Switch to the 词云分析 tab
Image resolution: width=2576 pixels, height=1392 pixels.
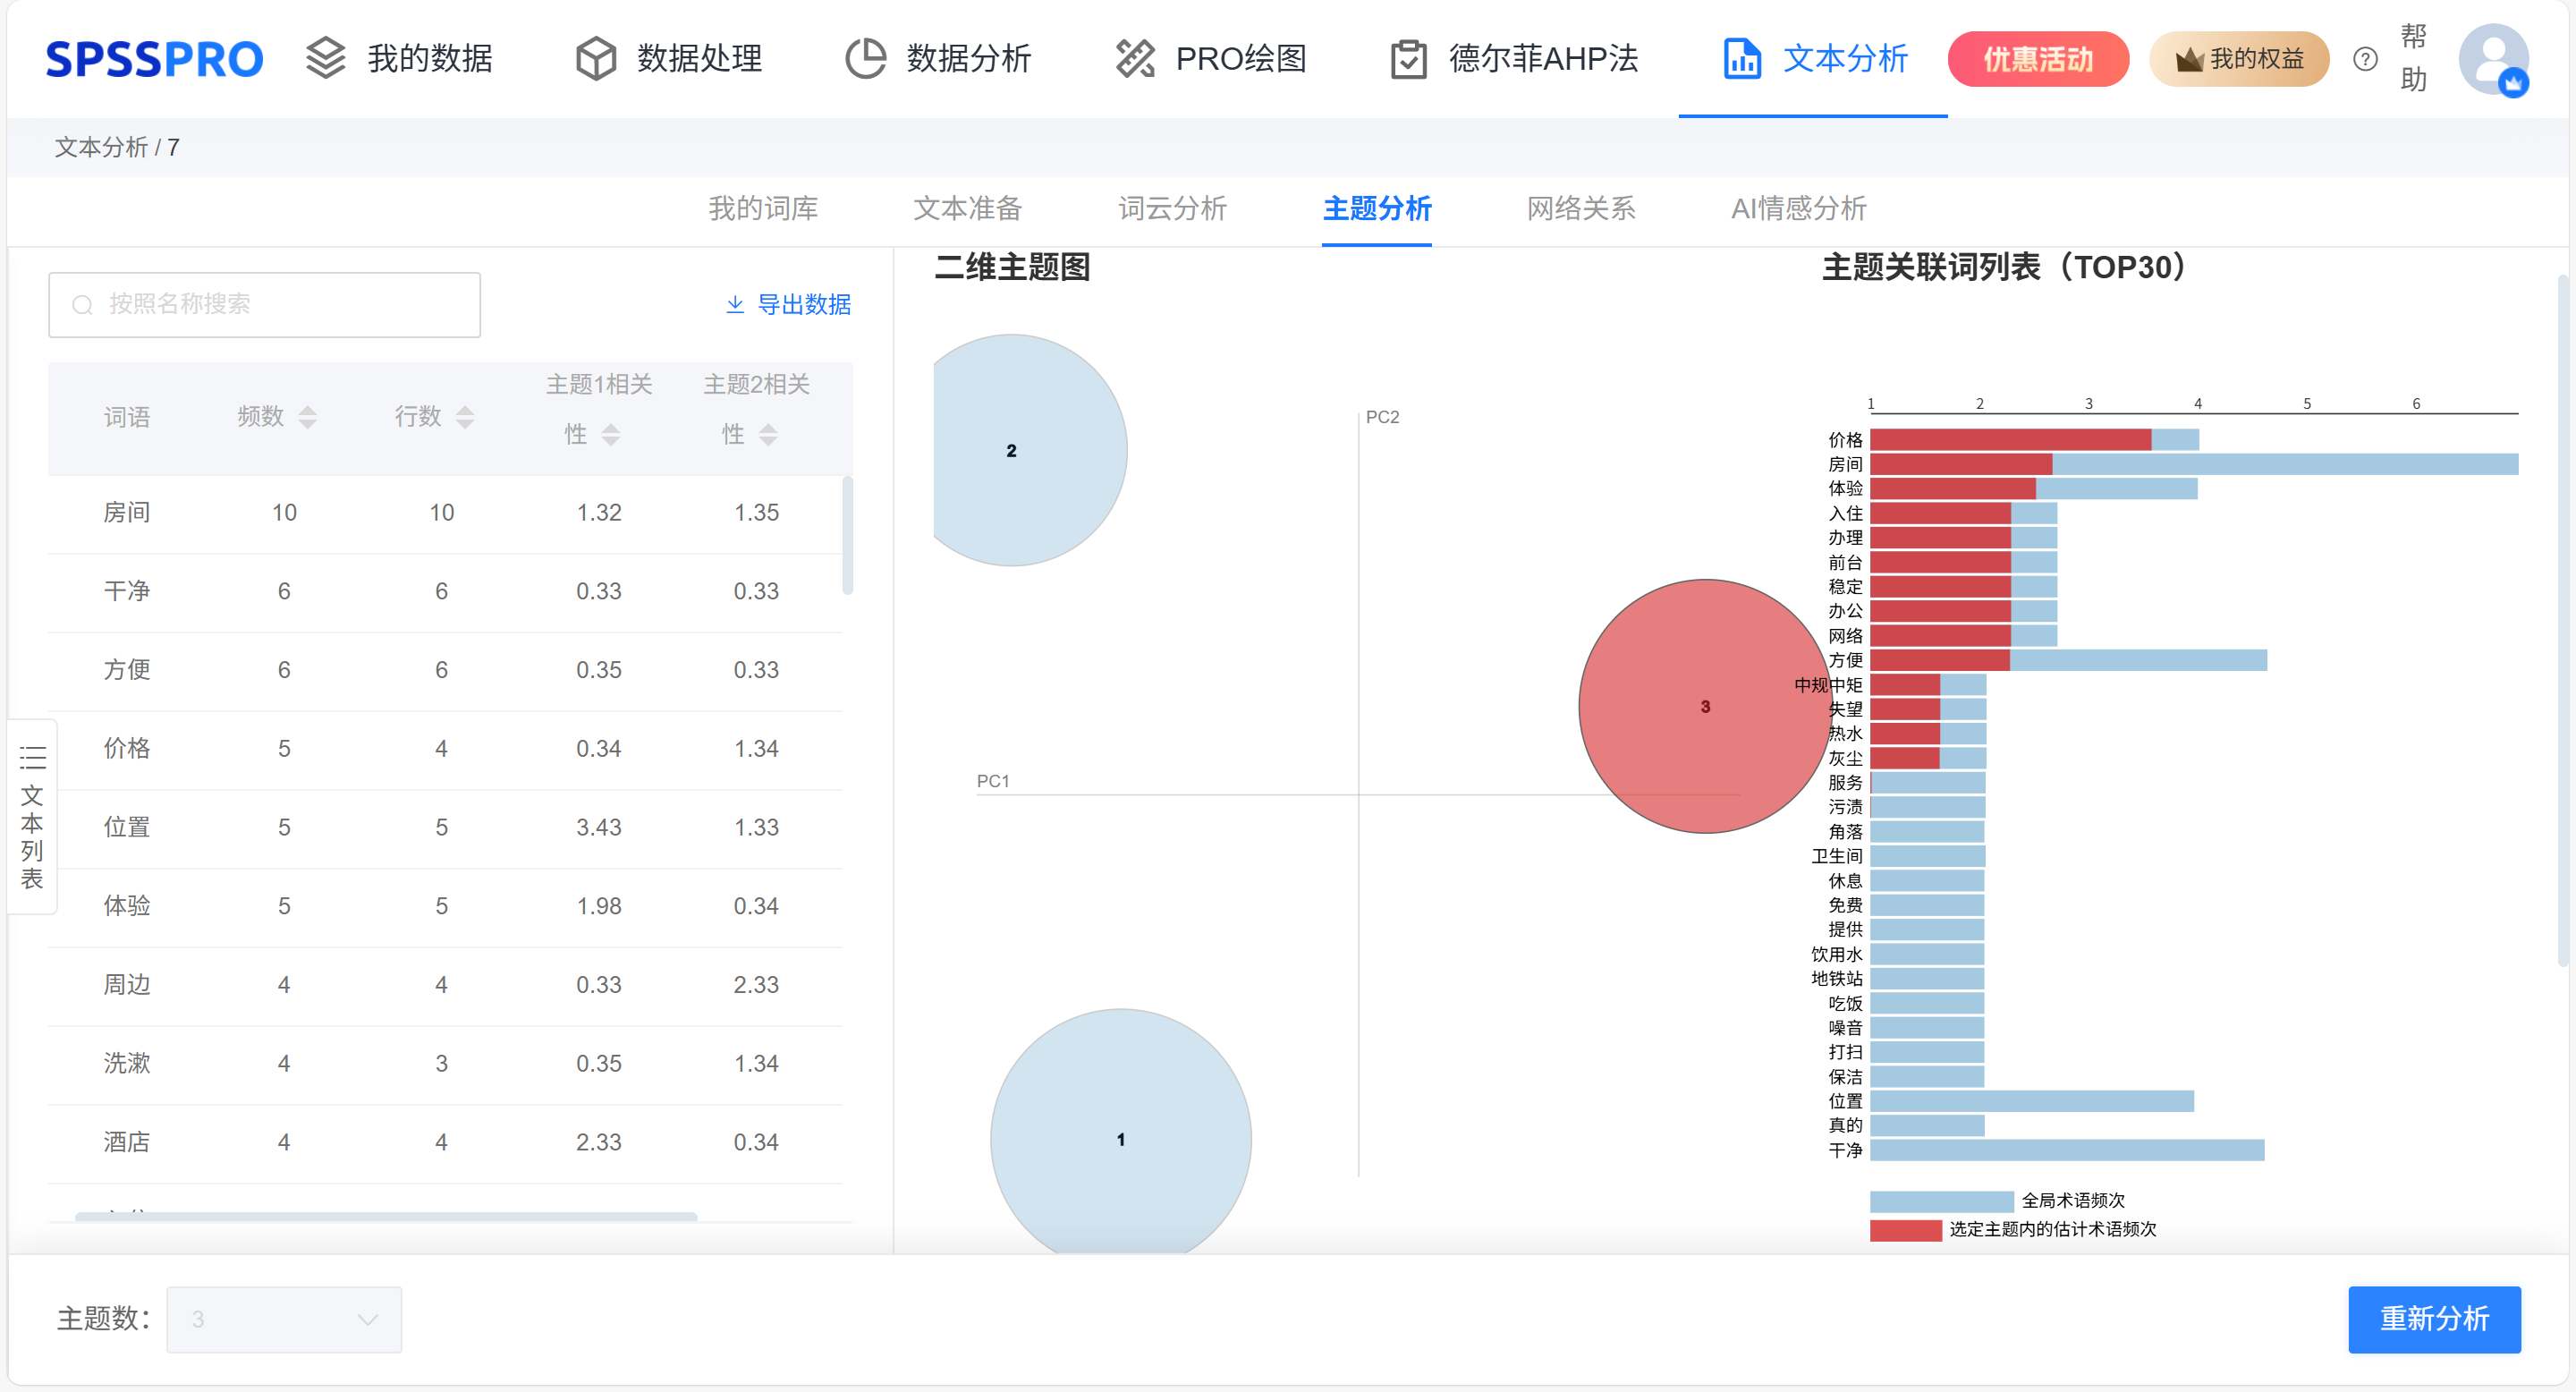coord(1172,208)
